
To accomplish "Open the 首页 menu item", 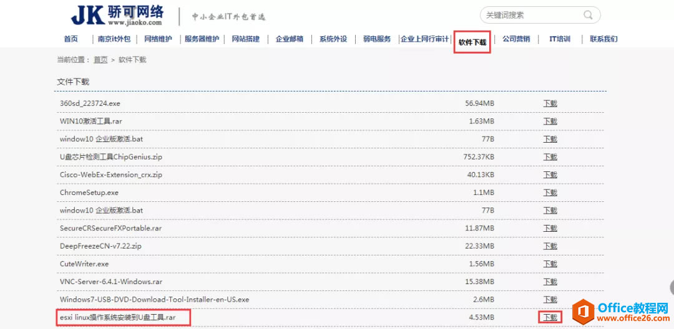I will pyautogui.click(x=71, y=39).
